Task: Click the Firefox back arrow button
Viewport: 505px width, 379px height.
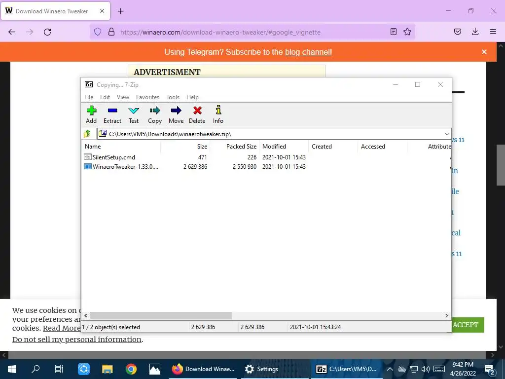Action: pyautogui.click(x=12, y=32)
